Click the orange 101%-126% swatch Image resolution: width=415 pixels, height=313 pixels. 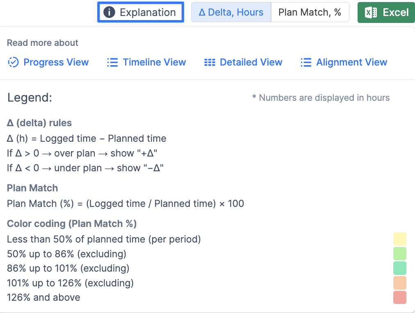point(400,283)
